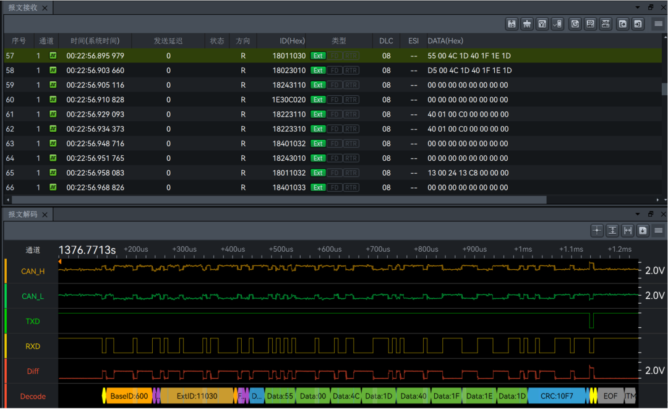Click the FD badge in row 61
This screenshot has height=409, width=668.
tap(335, 114)
